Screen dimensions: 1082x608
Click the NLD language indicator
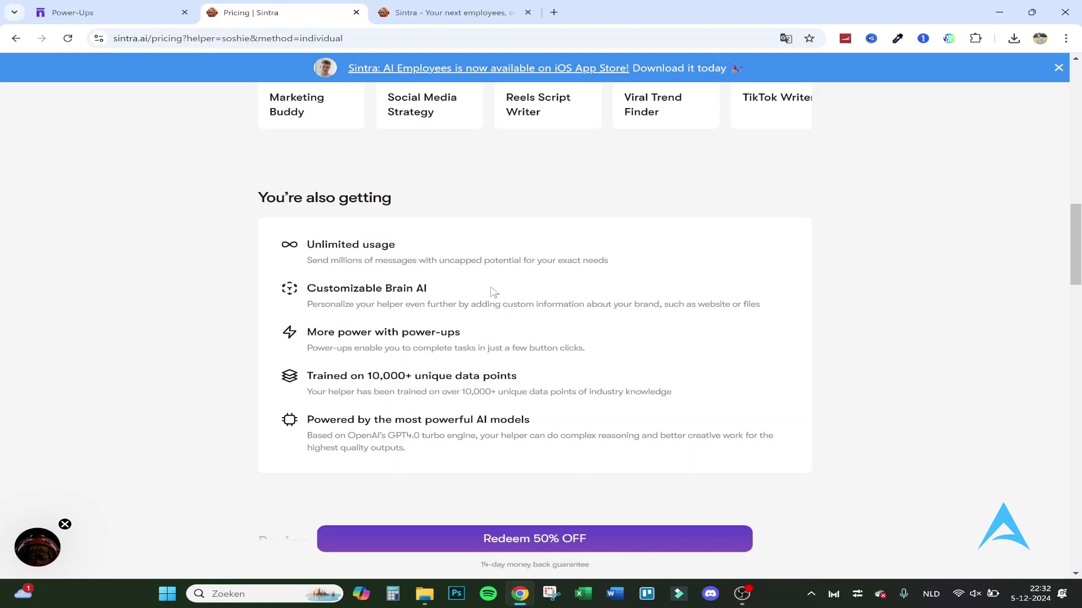pyautogui.click(x=931, y=594)
